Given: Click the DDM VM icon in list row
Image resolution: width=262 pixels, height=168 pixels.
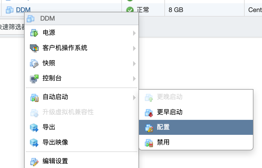Looking at the screenshot, I should click(x=10, y=10).
